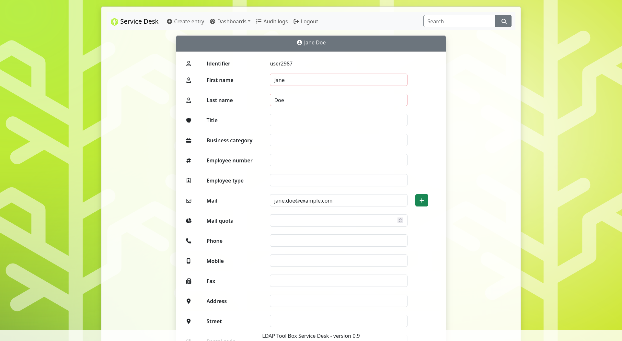Click the briefcase icon for Business category
This screenshot has height=341, width=622.
[x=189, y=140]
